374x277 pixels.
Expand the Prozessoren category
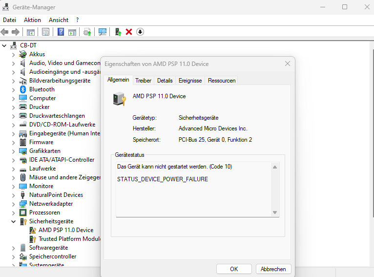point(13,213)
